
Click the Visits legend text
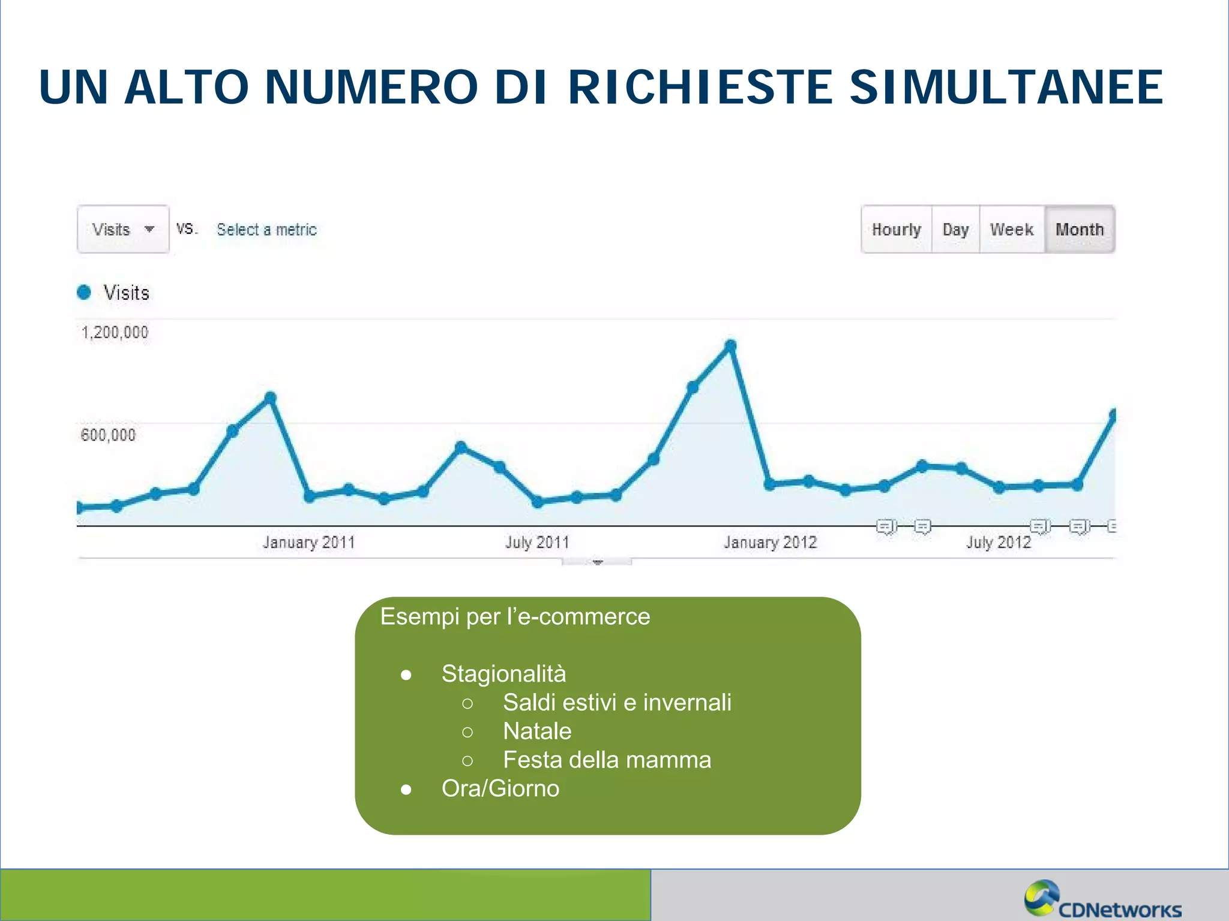126,293
